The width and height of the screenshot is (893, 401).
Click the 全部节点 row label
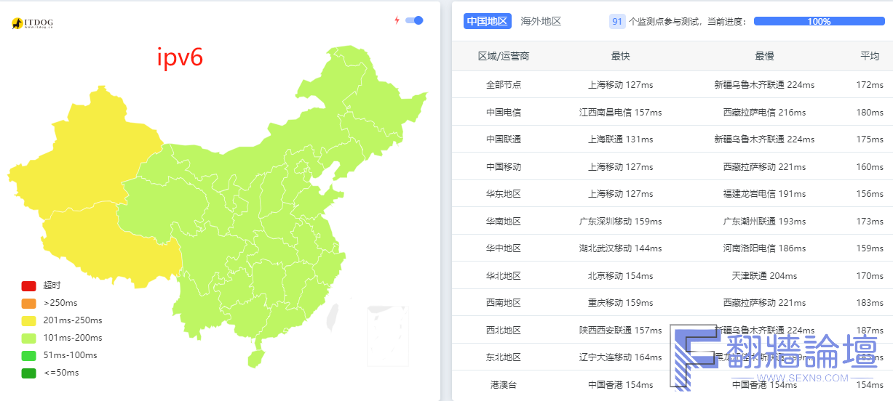tap(504, 85)
